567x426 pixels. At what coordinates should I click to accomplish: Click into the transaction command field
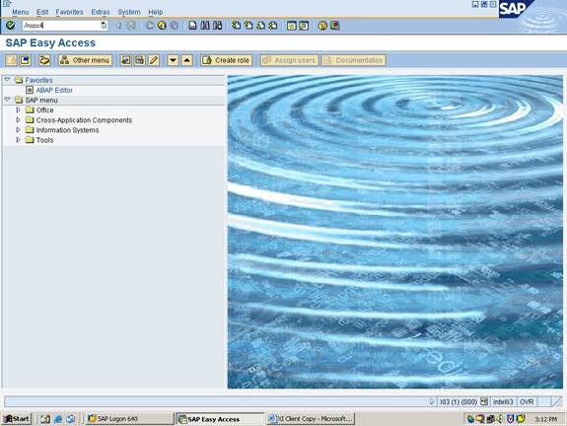coord(61,26)
